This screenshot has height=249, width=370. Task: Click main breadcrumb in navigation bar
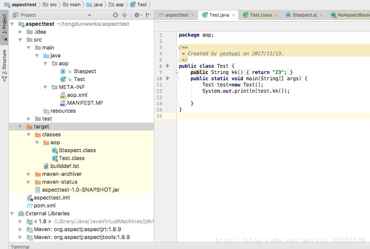click(x=72, y=5)
